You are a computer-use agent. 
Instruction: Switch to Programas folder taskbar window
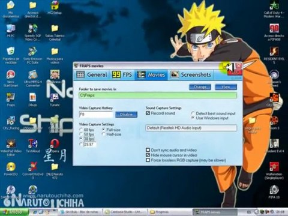click(x=170, y=212)
